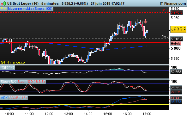Click the 13:00 time axis label
This screenshot has height=117, width=187.
point(69,114)
